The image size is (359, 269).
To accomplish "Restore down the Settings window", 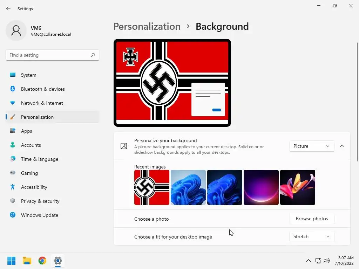I will point(335,6).
